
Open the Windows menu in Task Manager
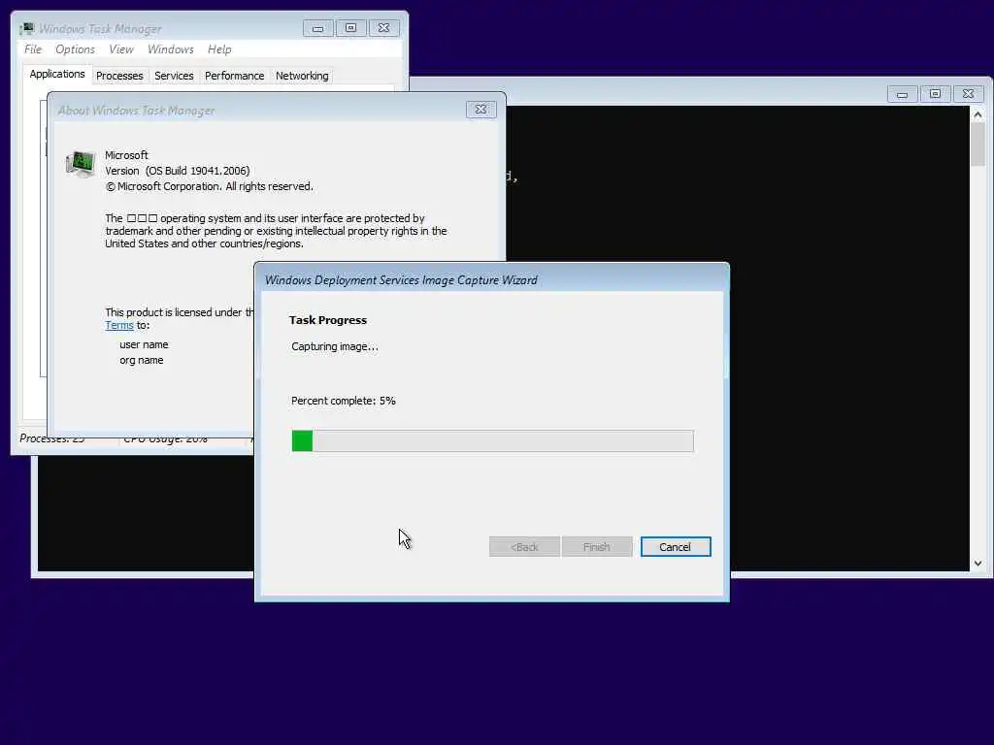click(171, 49)
